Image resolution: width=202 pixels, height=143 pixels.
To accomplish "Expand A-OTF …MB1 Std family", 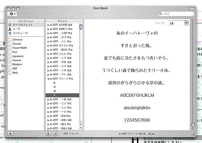I will 48,120.
